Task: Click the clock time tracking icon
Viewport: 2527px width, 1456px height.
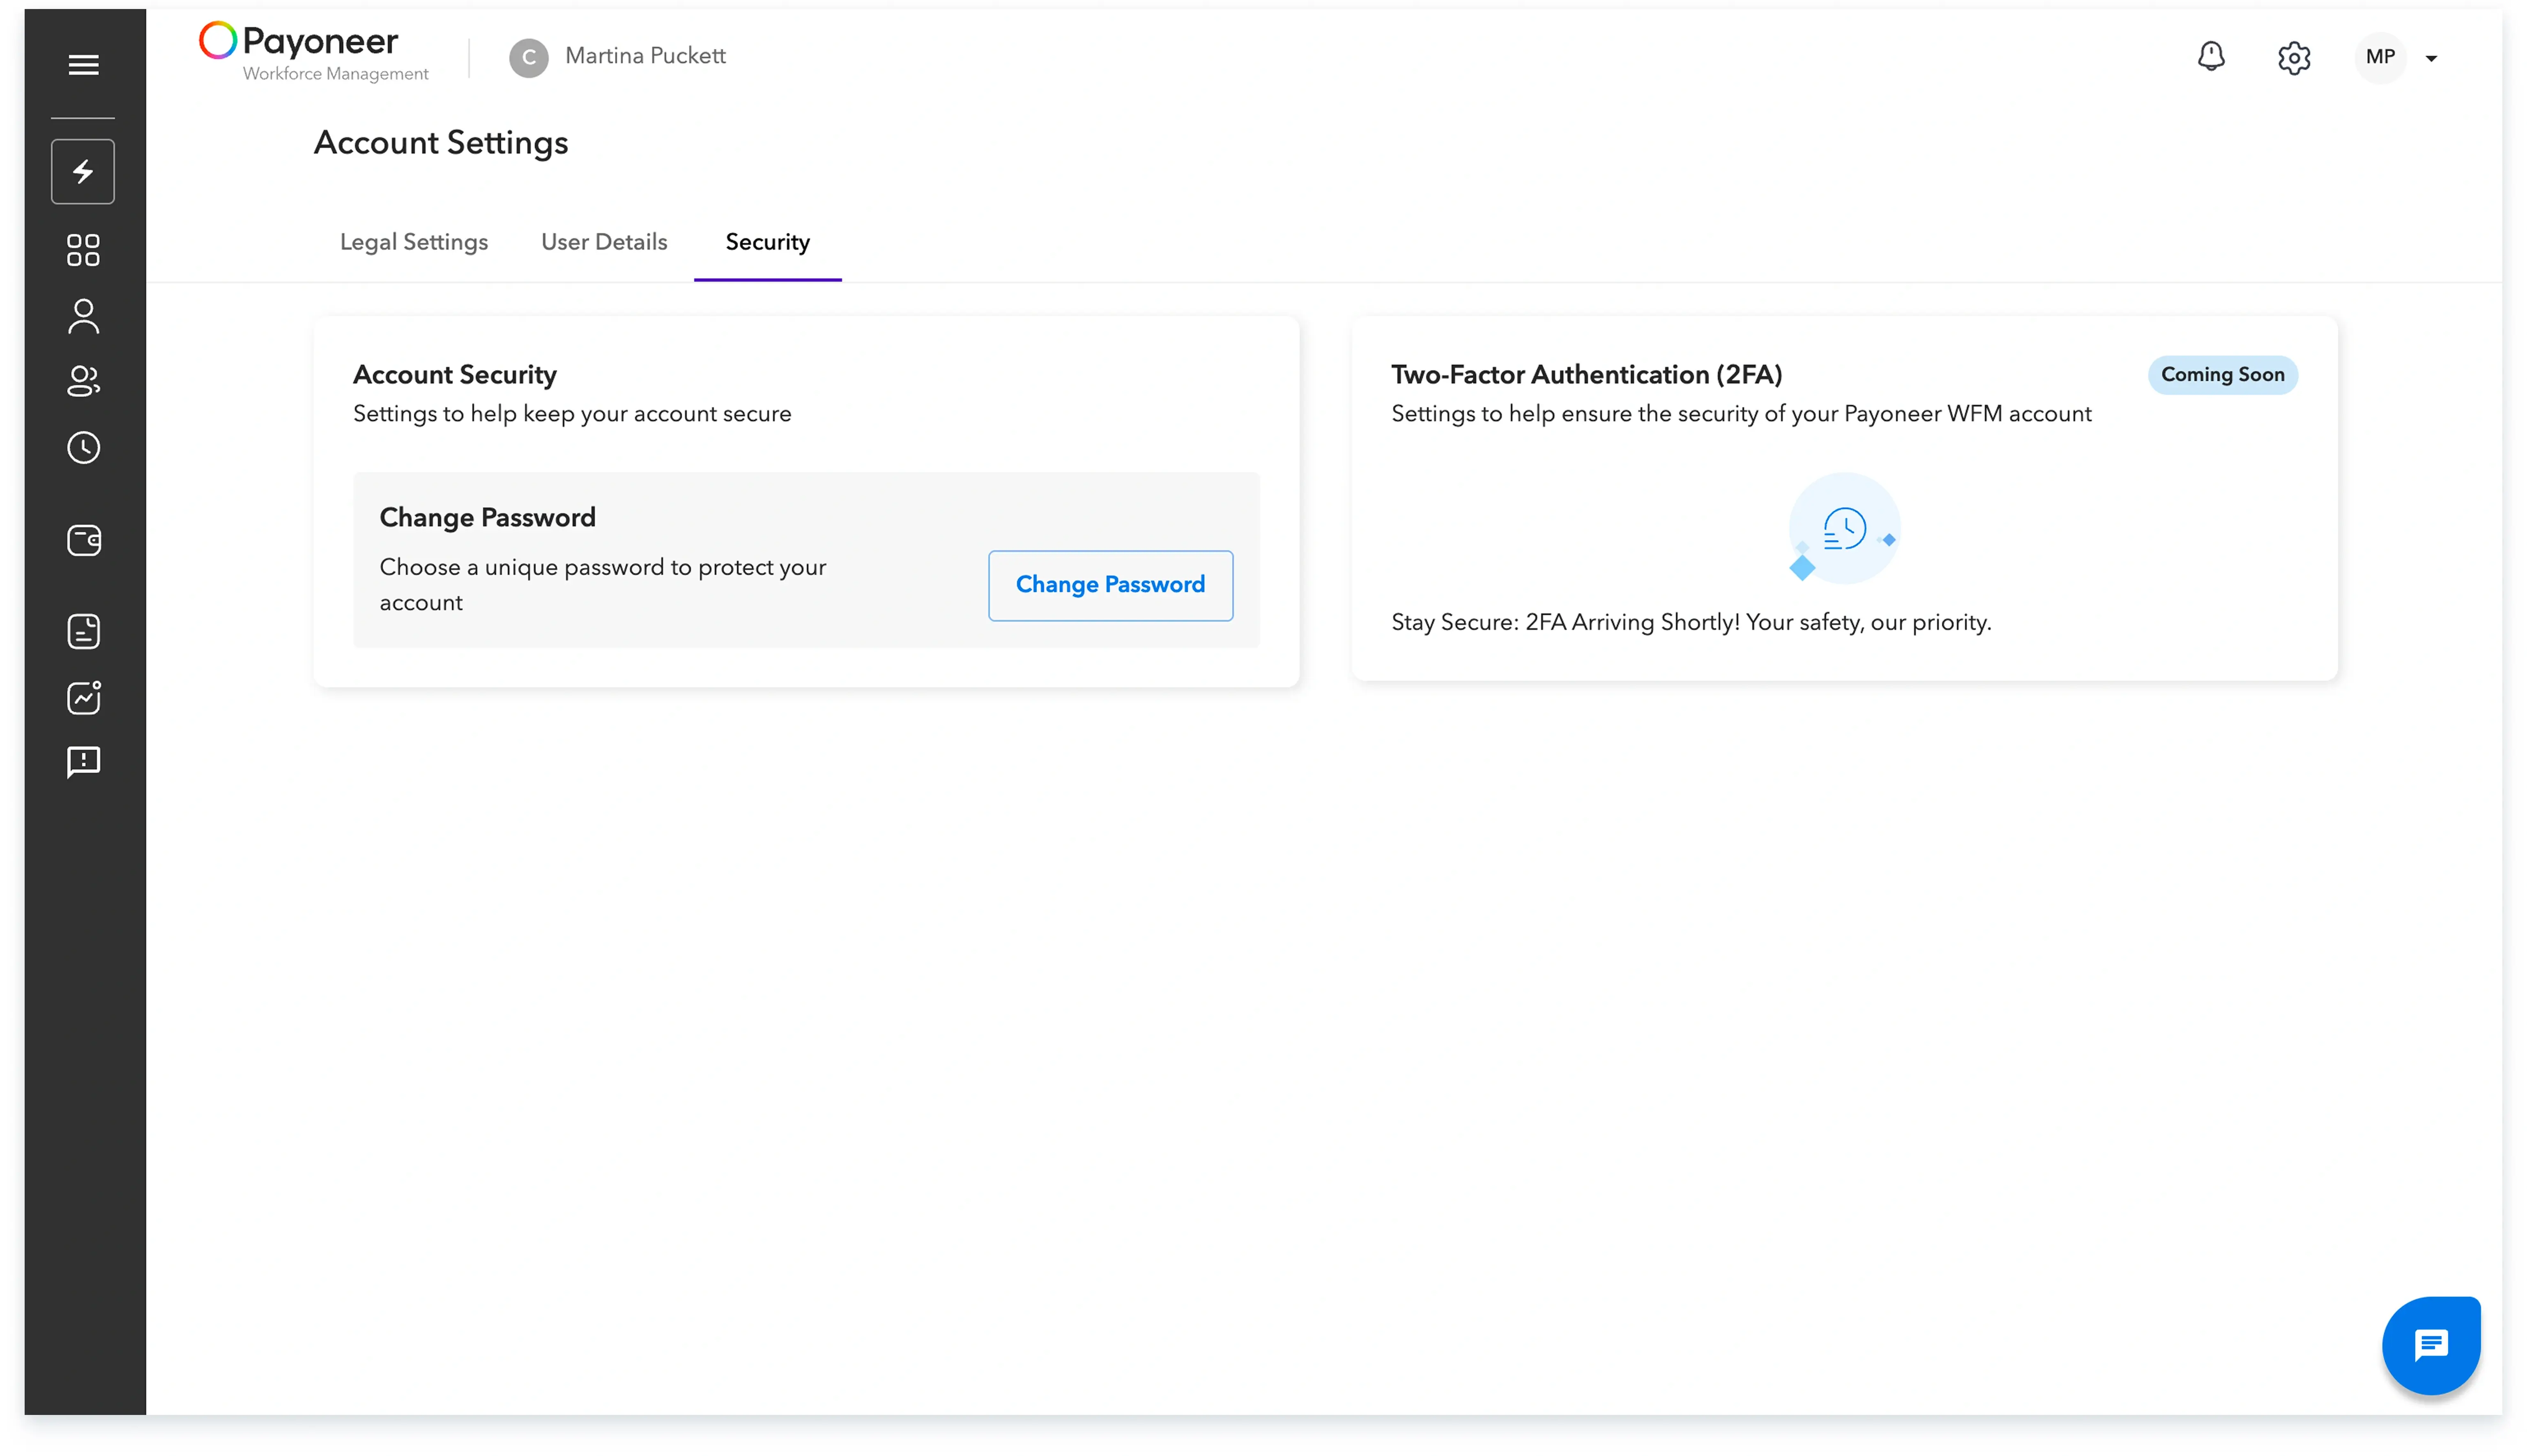Action: tap(83, 448)
